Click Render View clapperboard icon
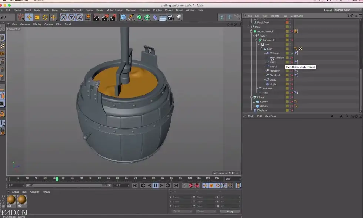The width and height of the screenshot is (363, 218). (x=97, y=17)
